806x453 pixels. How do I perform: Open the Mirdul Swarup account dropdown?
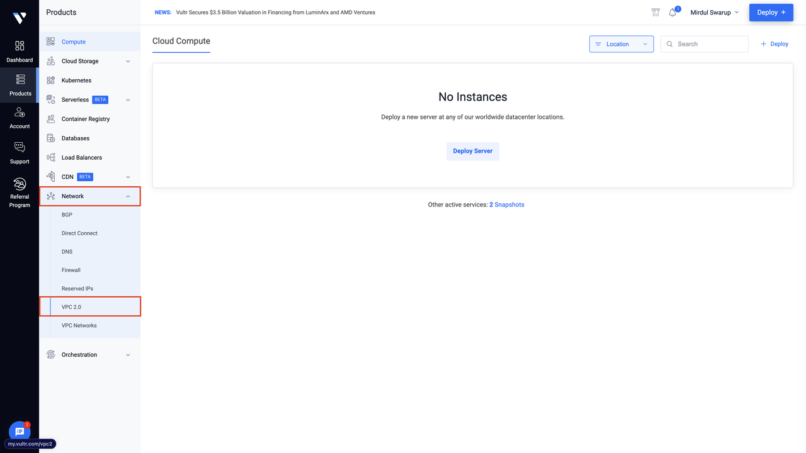(715, 13)
